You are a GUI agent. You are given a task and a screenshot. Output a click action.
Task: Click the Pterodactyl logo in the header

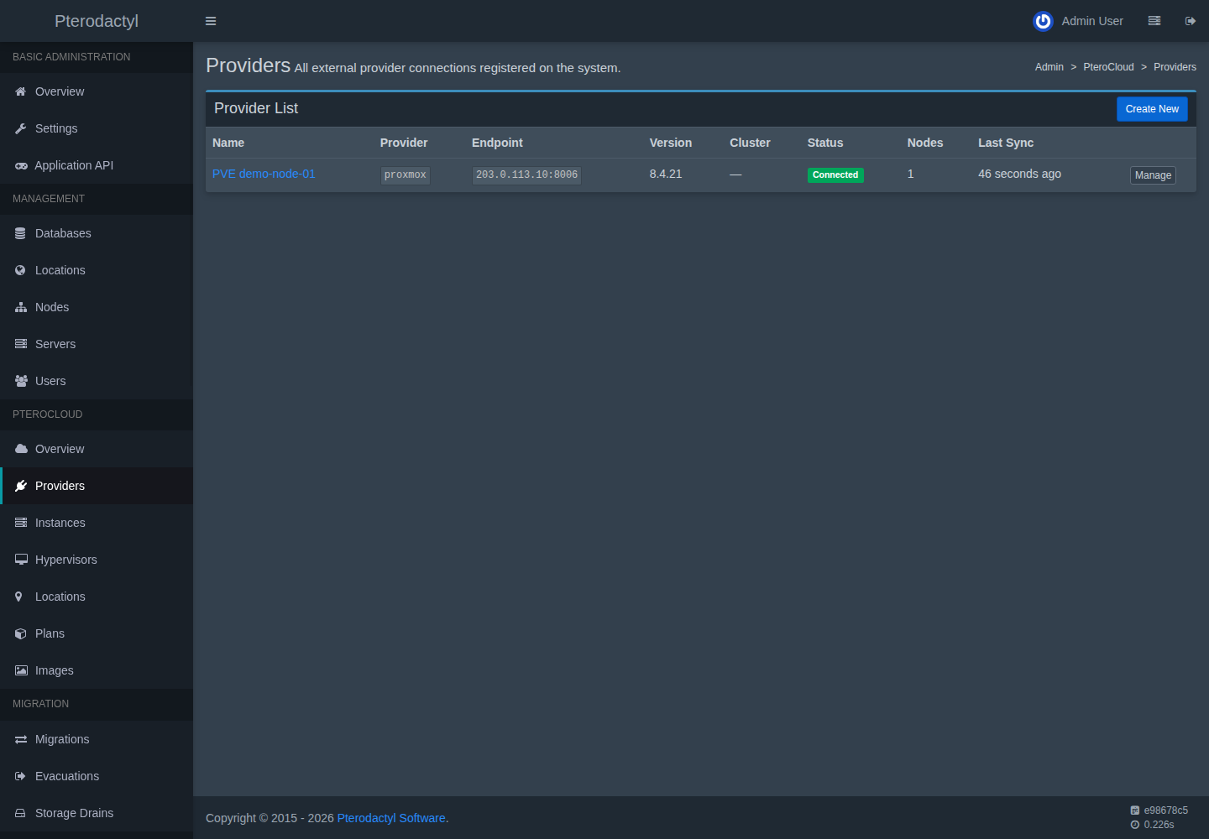point(97,21)
